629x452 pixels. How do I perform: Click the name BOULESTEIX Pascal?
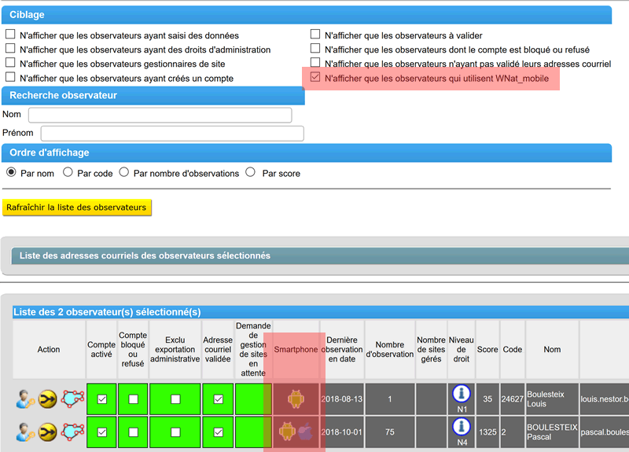[x=552, y=432]
